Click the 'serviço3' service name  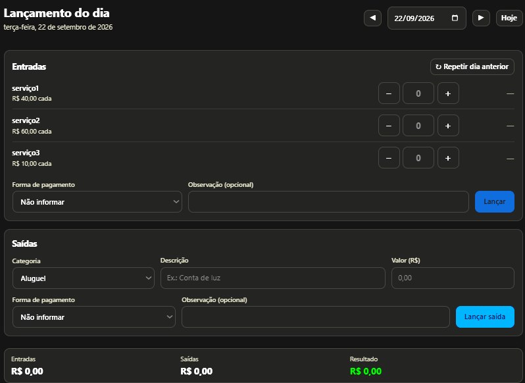tap(26, 153)
